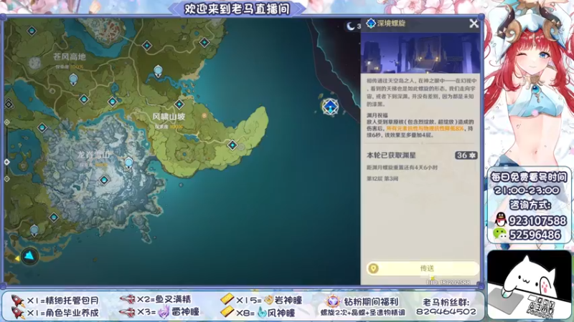Select the statue just above the player arrow
Image resolution: width=574 pixels, height=322 pixels.
coord(34,230)
